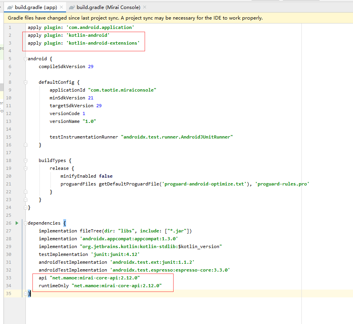
Task: Click testInstrumentationRunner keyword
Action: tap(84, 137)
